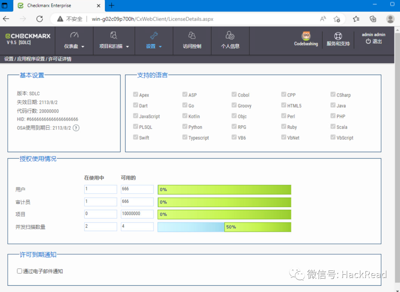Open Codebashing owl icon
400x292 pixels.
(306, 36)
